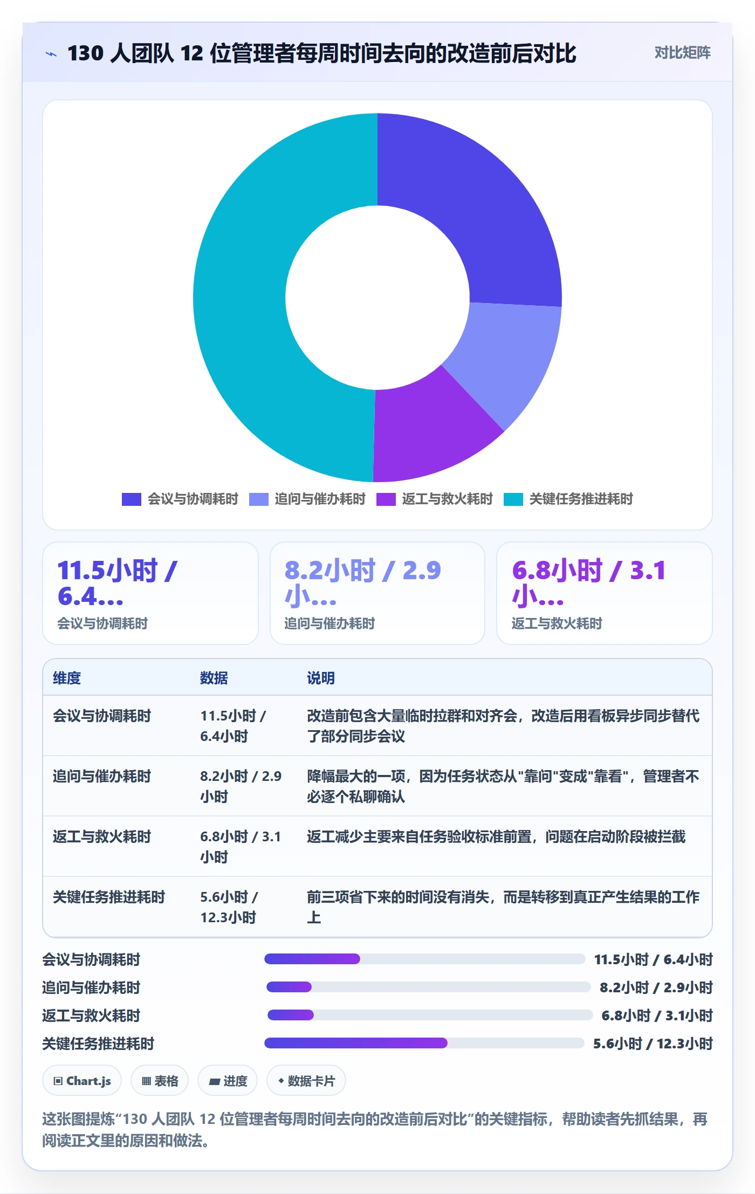
Task: Click the progress value 5.6小时 / 12.3小时
Action: 653,1044
